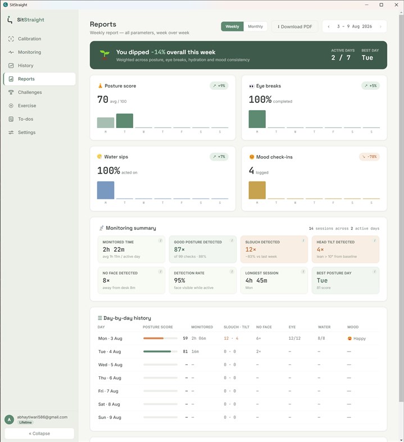The width and height of the screenshot is (404, 442).
Task: Click the Challenges trophy icon
Action: (11, 92)
